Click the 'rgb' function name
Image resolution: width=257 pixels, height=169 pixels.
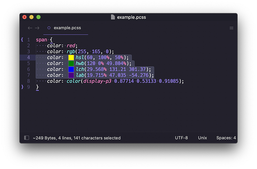(71, 52)
